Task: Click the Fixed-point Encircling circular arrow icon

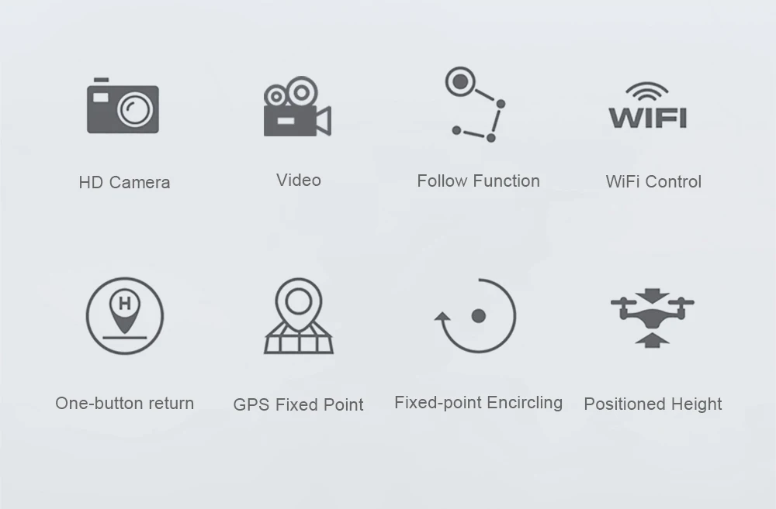Action: tap(475, 316)
